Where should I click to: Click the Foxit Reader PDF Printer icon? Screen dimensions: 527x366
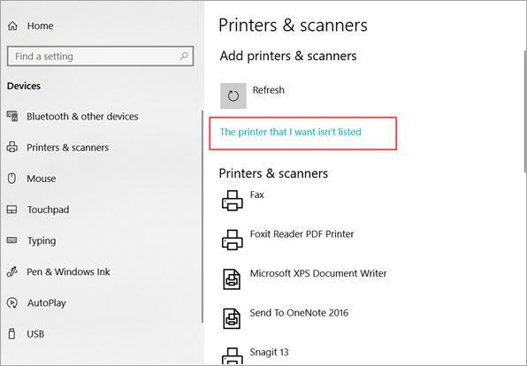233,240
